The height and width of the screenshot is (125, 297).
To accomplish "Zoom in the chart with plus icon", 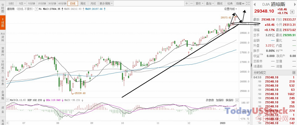I will click(x=187, y=3).
